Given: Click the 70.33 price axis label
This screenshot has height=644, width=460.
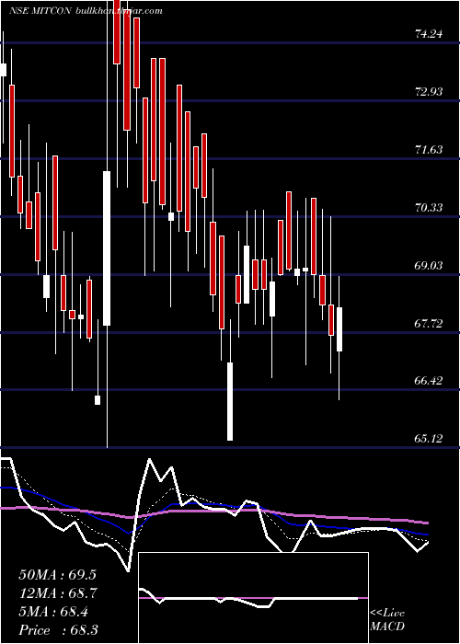Looking at the screenshot, I should point(429,207).
